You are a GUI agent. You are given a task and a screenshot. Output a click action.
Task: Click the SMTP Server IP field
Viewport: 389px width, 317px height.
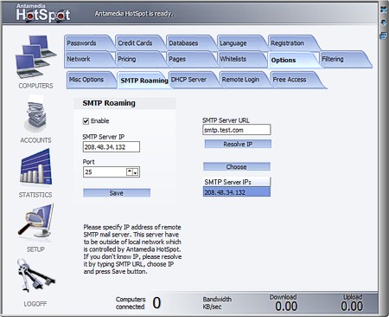(112, 147)
